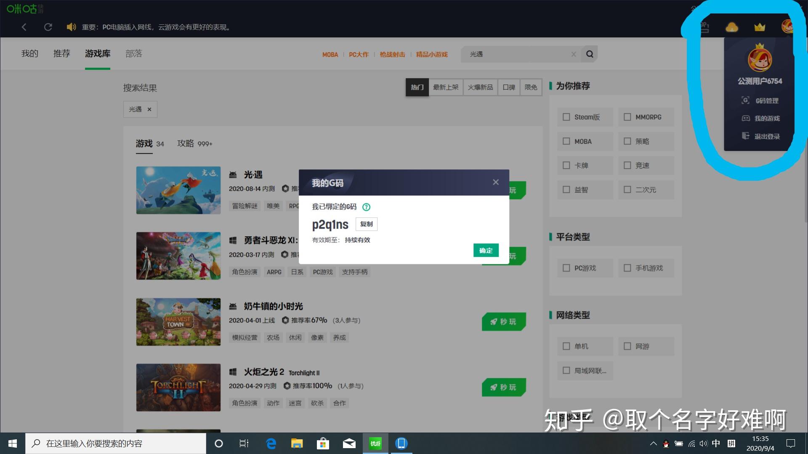Image resolution: width=808 pixels, height=454 pixels.
Task: Open File Explorer from taskbar
Action: click(x=297, y=443)
